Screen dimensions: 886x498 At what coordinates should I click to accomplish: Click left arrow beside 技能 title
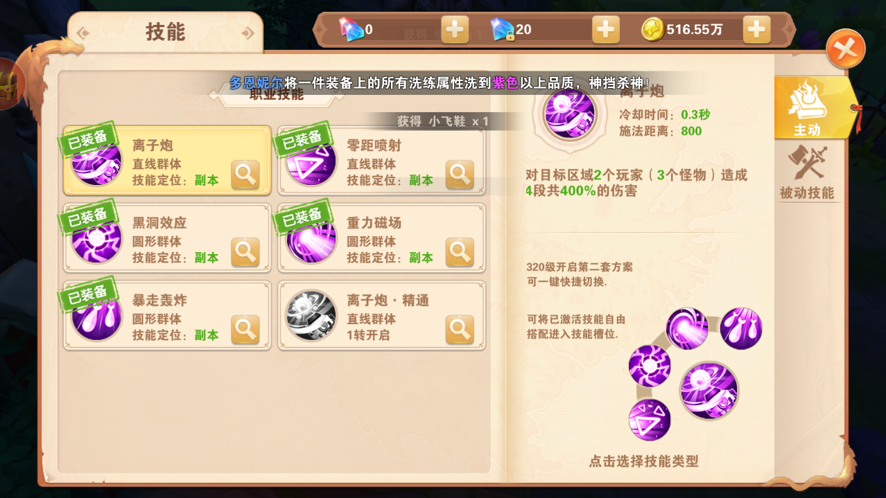tap(83, 33)
